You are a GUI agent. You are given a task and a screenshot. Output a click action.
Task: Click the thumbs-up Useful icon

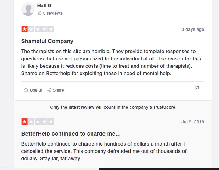26,90
